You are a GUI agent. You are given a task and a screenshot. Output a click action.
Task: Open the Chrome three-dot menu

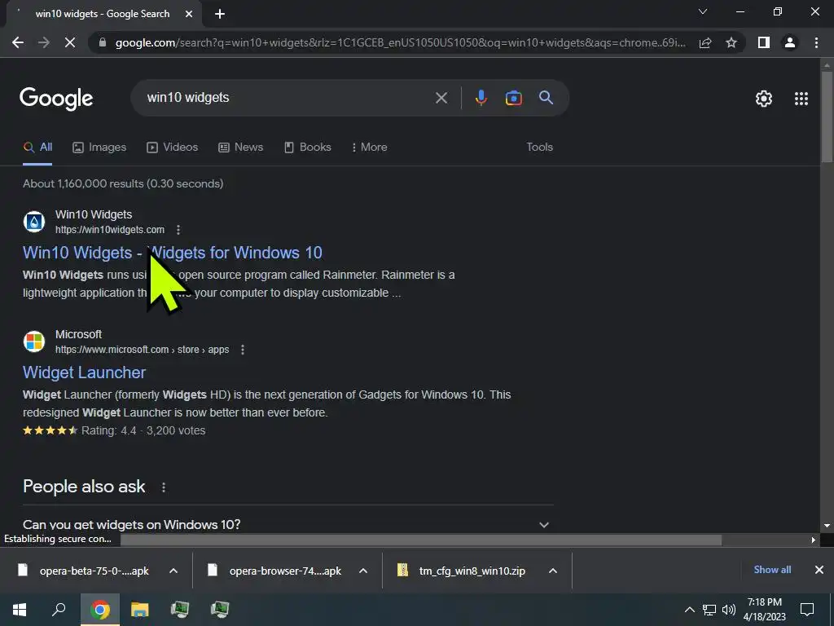[816, 42]
